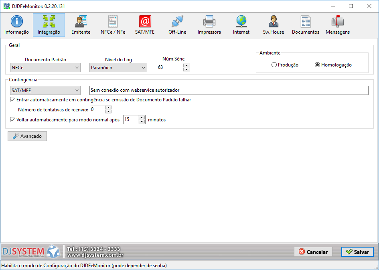The image size is (379, 270).
Task: Click the minutes value field showing 15
Action: coord(131,119)
